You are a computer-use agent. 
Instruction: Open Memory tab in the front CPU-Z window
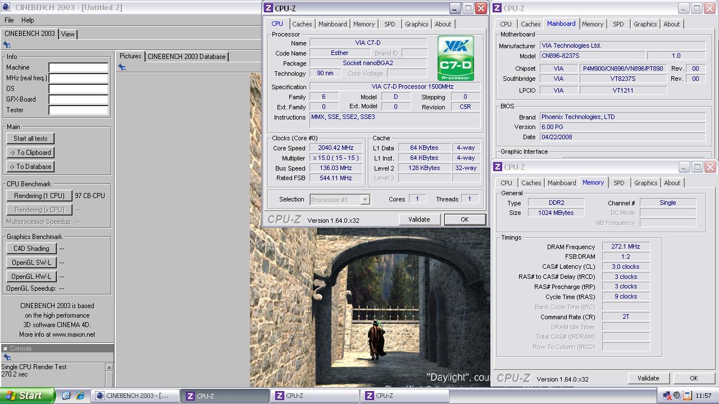[364, 24]
